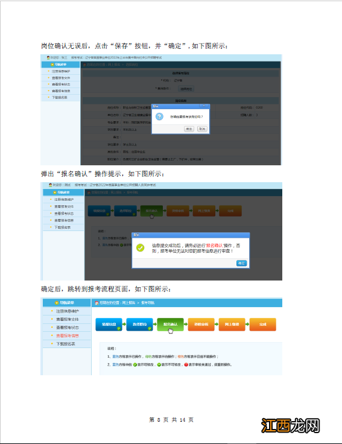342x444 pixels.
Task: Click the blue question mark dialog icon
Action: [160, 116]
